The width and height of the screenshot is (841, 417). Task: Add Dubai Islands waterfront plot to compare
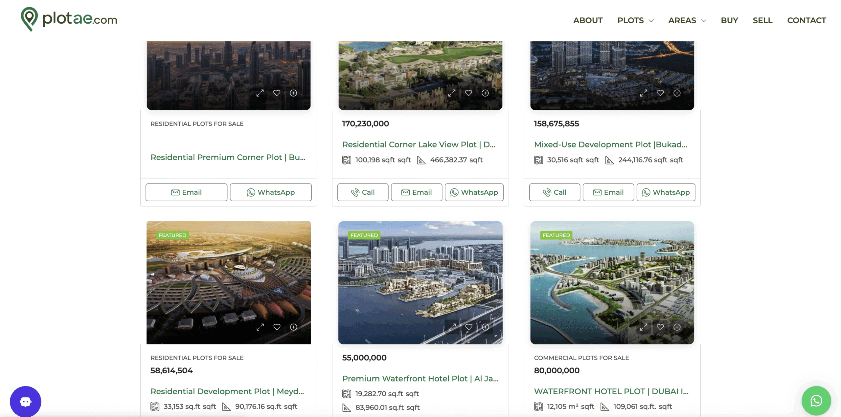coord(677,327)
